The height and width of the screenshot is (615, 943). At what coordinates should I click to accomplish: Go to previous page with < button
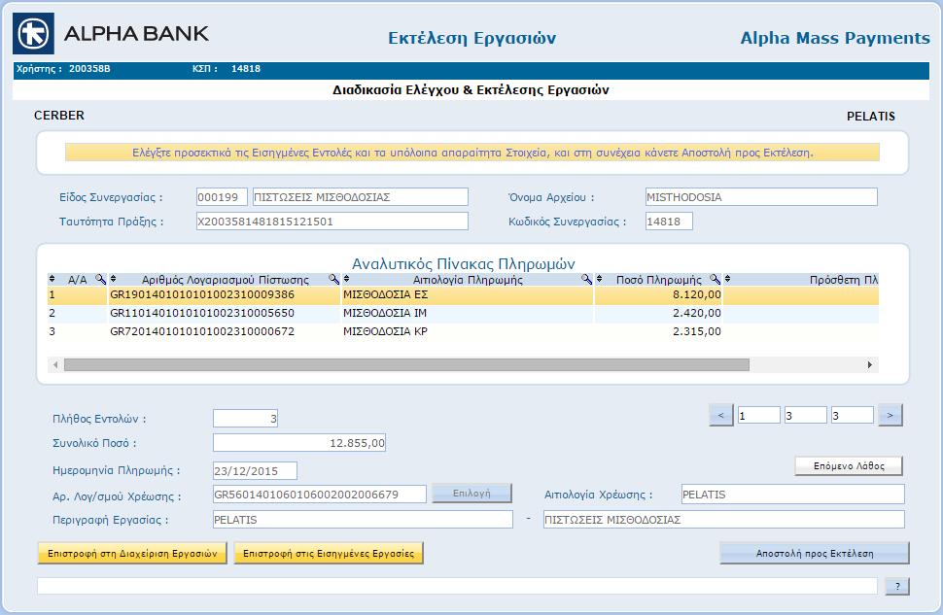point(721,415)
